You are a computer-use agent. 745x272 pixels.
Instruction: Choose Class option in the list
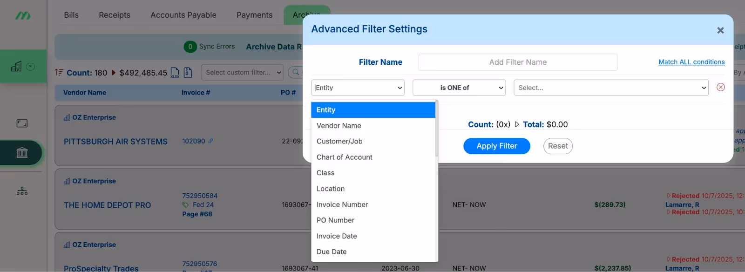[373, 173]
